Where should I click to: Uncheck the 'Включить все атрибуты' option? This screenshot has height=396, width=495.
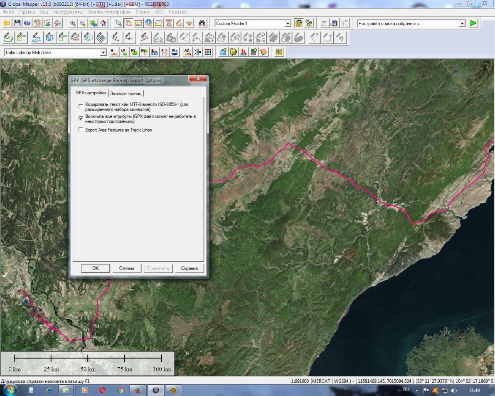[81, 118]
